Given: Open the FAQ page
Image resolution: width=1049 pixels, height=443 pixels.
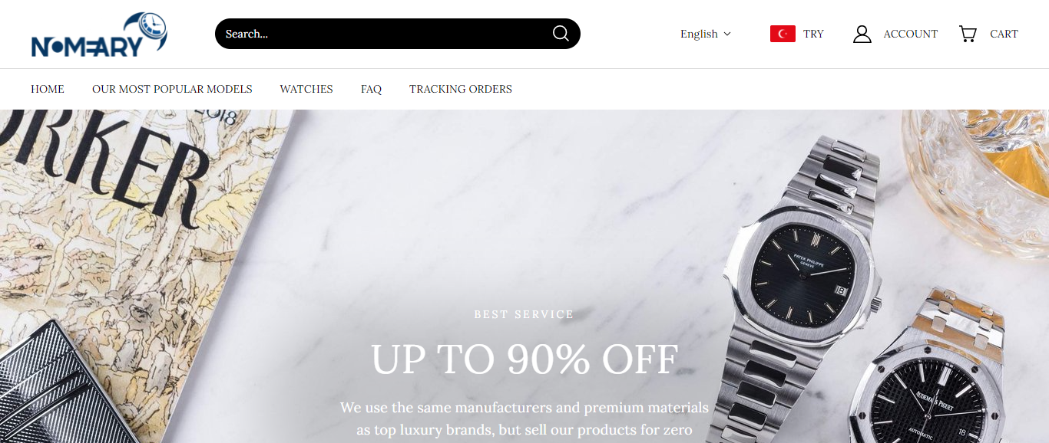Looking at the screenshot, I should tap(371, 89).
